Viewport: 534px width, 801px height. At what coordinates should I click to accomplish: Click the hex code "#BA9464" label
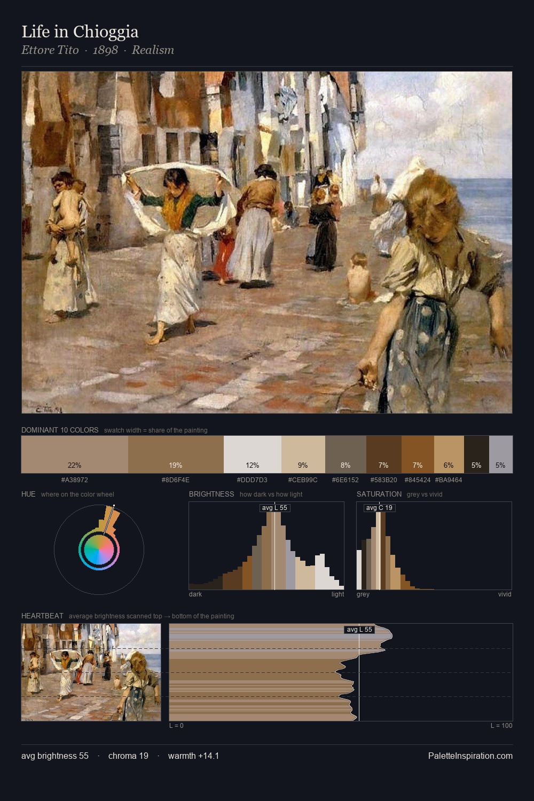(449, 480)
